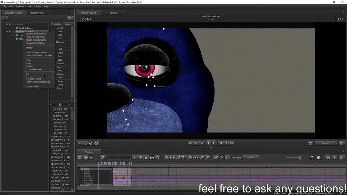This screenshot has width=347, height=195.
Task: Step to previous frame
Action: coord(201,143)
